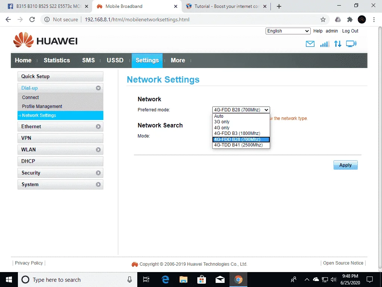382x287 pixels.
Task: Click the OneDrive cloud tray icon
Action: point(316,280)
